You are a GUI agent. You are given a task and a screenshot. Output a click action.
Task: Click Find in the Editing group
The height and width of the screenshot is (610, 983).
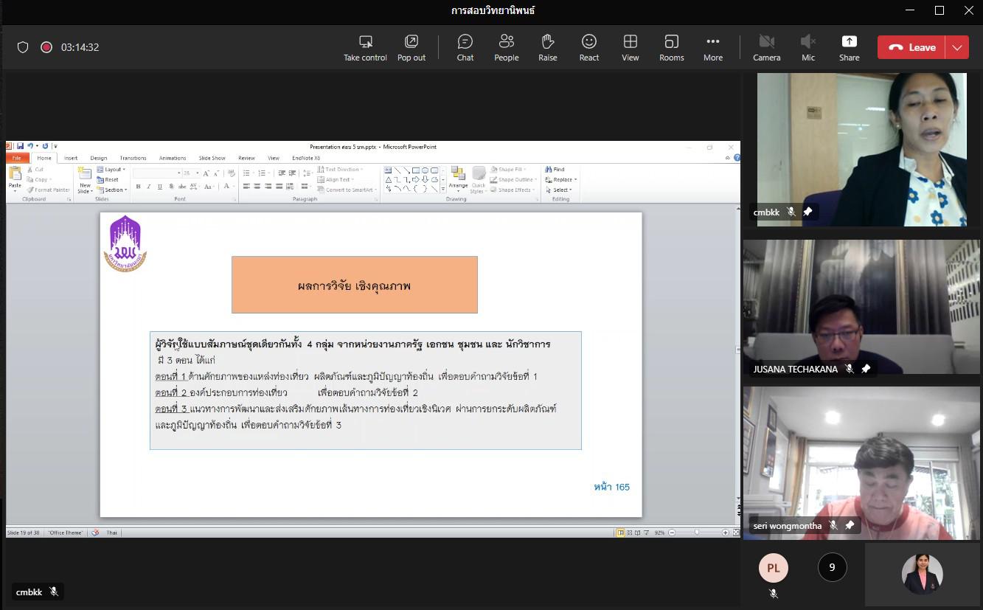point(555,170)
